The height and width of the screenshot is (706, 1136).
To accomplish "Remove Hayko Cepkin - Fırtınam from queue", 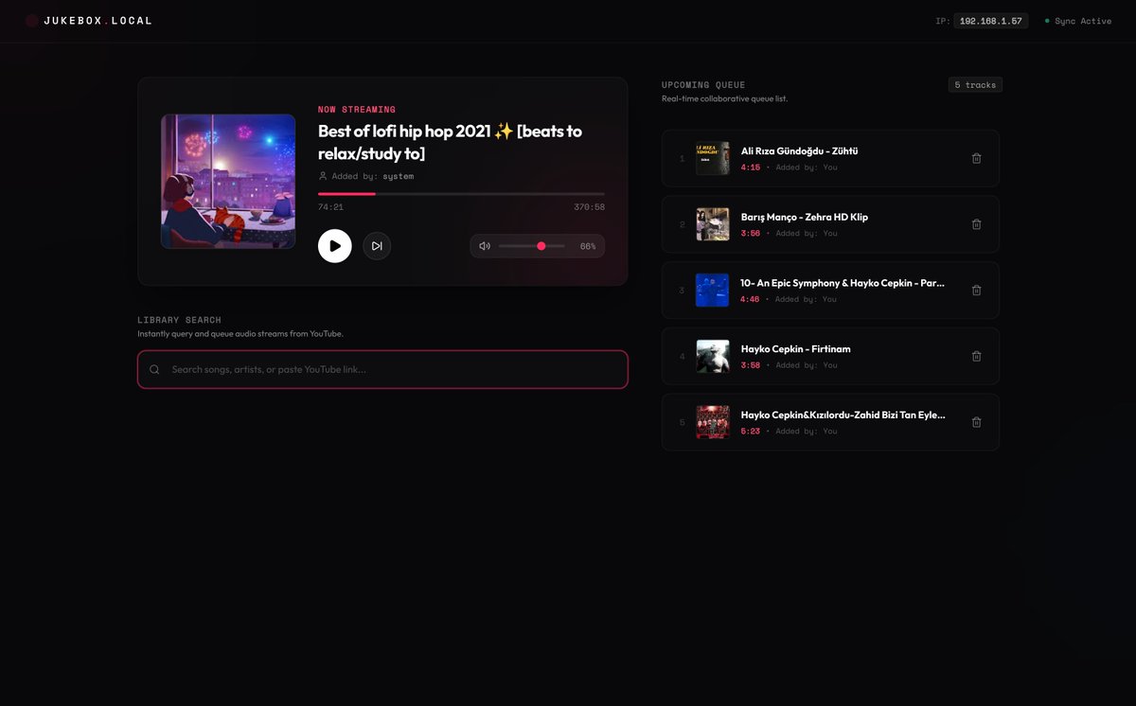I will coord(976,356).
